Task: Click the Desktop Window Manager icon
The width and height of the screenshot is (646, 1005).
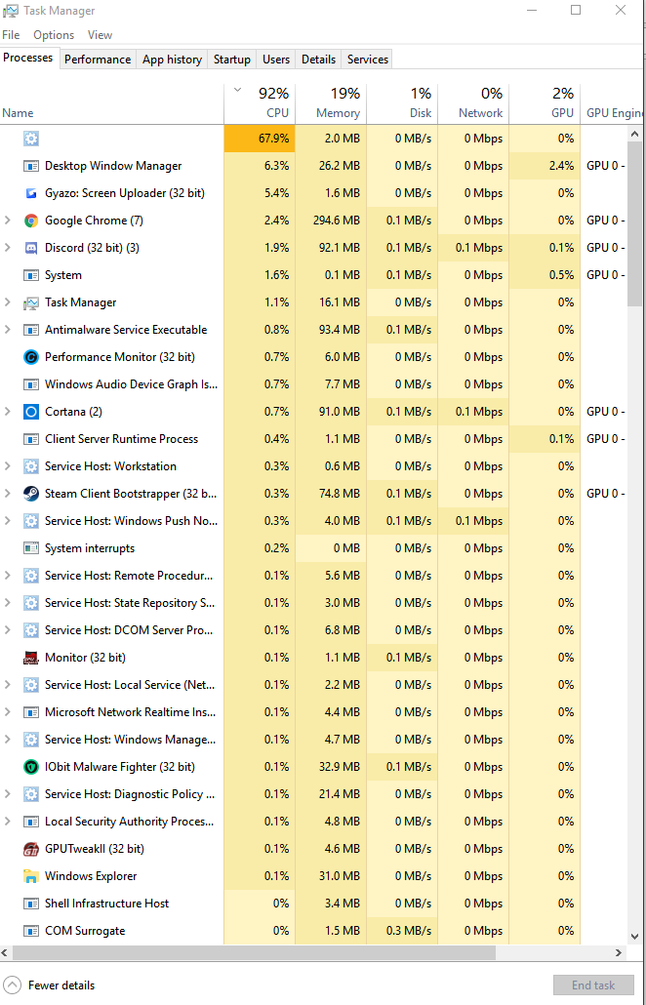Action: click(x=31, y=166)
